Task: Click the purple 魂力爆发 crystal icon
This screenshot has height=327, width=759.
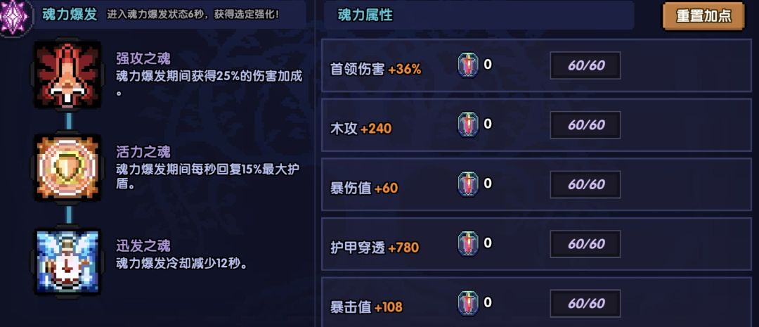Action: tap(13, 17)
